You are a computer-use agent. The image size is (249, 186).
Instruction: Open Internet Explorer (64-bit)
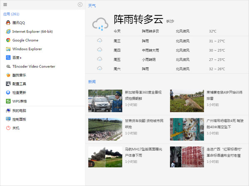pos(32,31)
